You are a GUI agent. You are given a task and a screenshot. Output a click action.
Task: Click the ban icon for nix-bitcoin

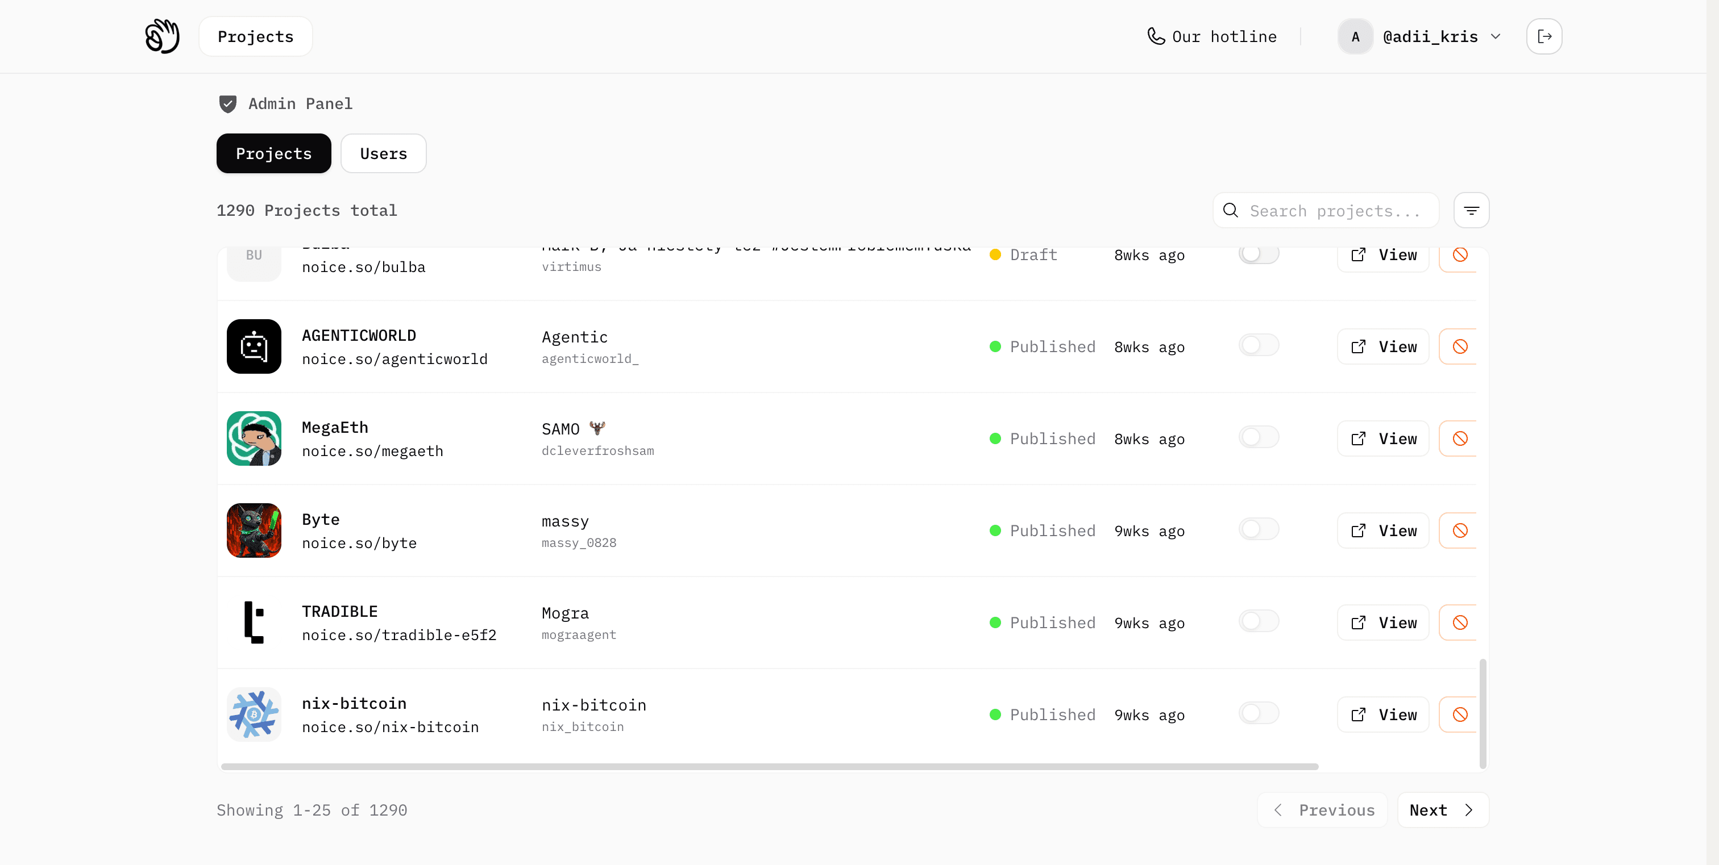[x=1459, y=715]
